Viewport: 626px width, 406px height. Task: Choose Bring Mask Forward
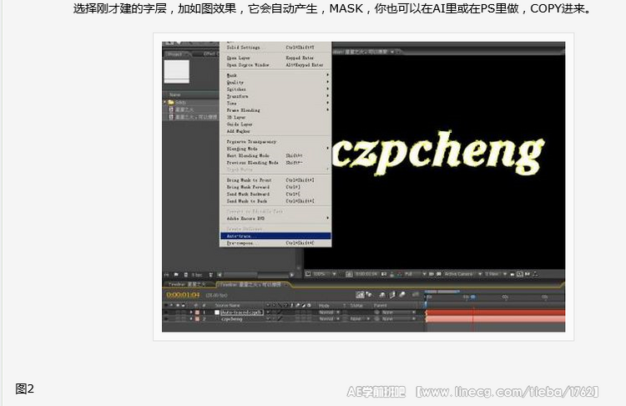pyautogui.click(x=275, y=187)
